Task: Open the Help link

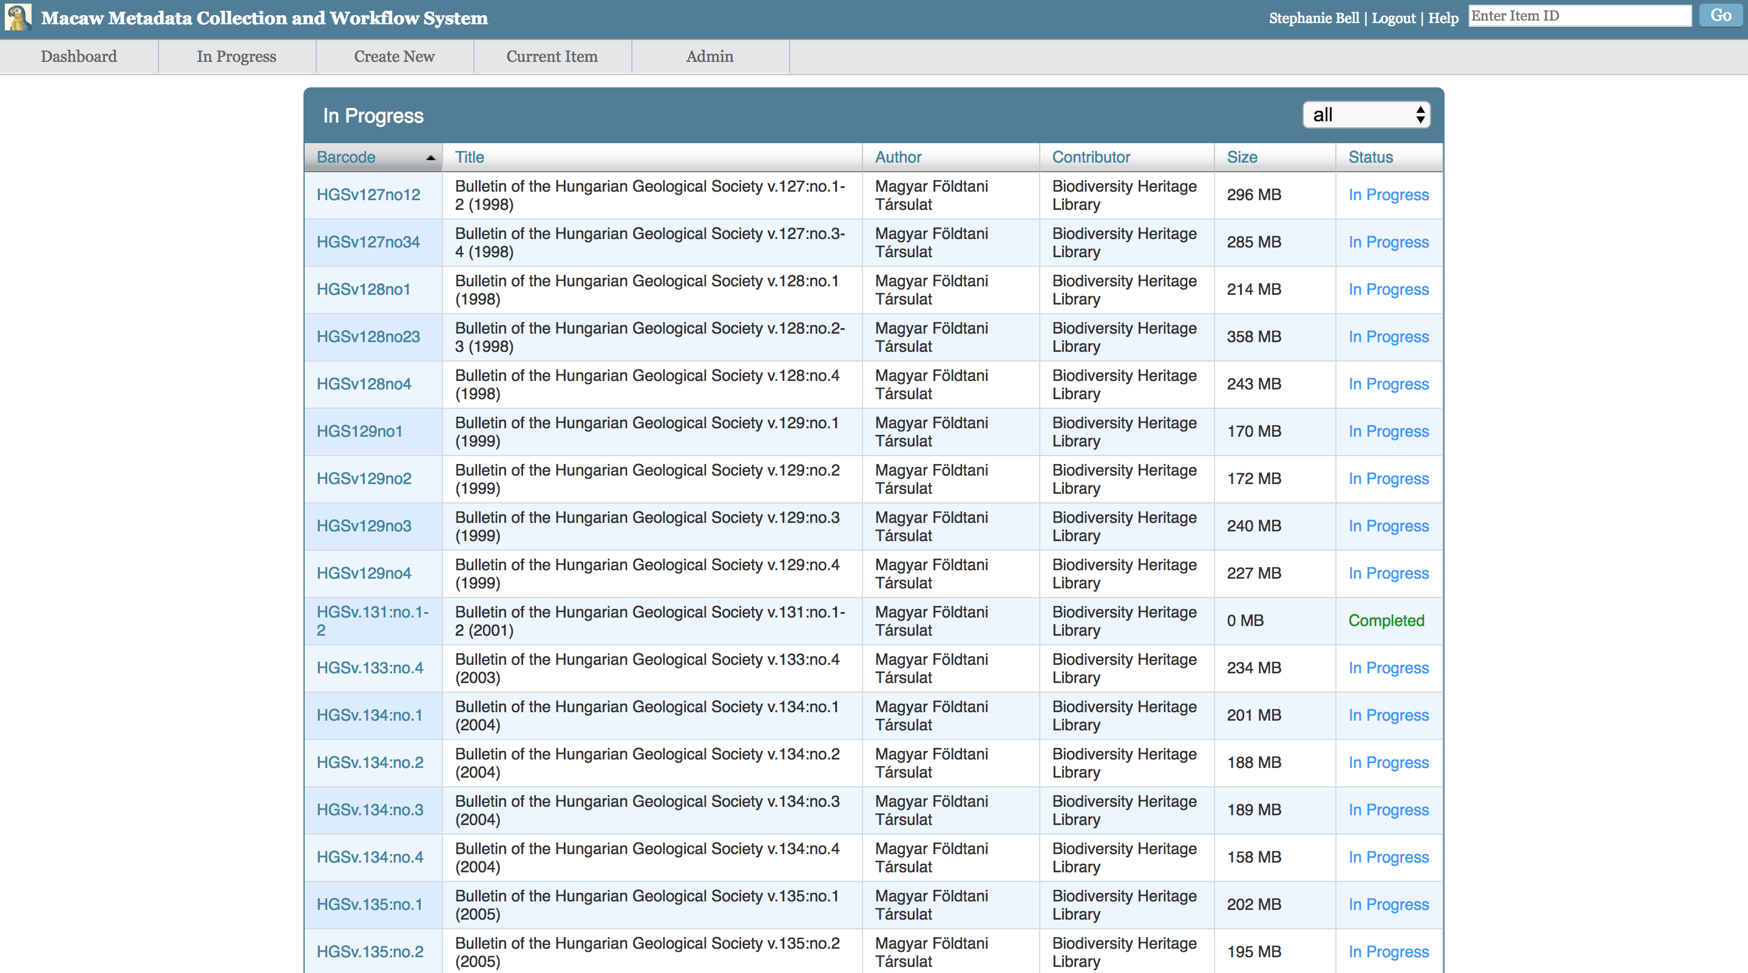Action: point(1443,18)
